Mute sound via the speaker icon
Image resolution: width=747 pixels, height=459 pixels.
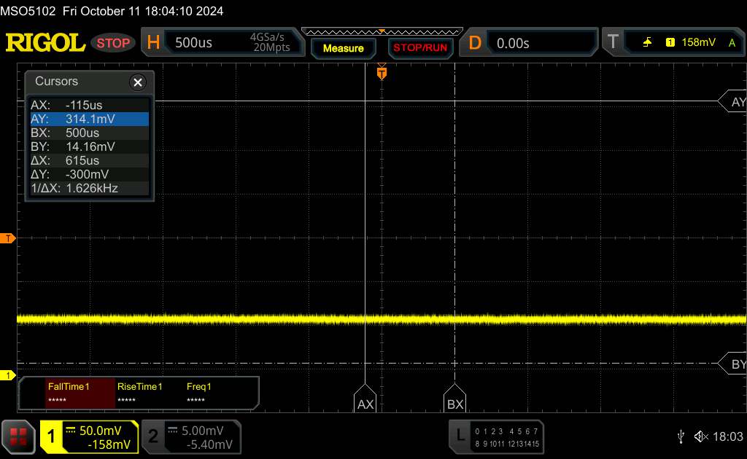[x=701, y=436]
